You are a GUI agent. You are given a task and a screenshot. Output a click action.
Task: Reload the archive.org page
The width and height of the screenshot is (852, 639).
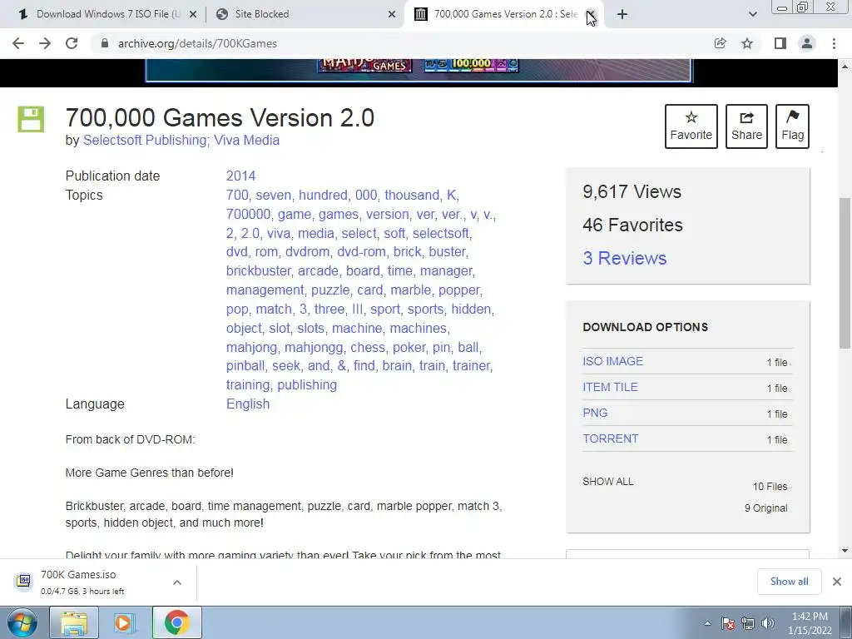pos(72,43)
